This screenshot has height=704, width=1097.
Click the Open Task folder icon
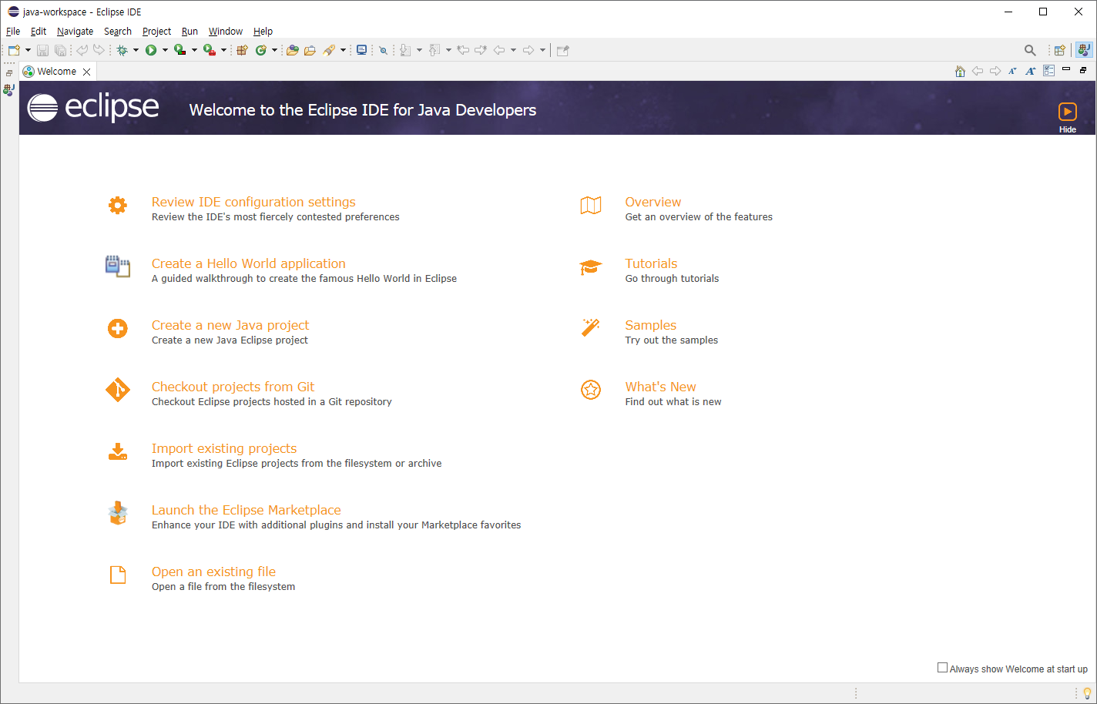(310, 50)
